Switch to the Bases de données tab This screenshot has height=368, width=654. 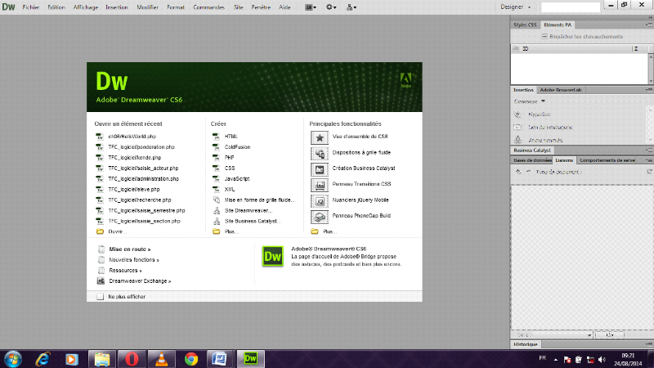coord(531,160)
